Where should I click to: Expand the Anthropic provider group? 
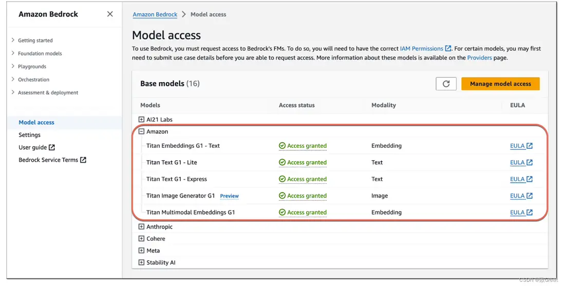pyautogui.click(x=141, y=226)
